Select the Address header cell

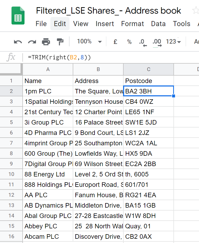pyautogui.click(x=98, y=81)
